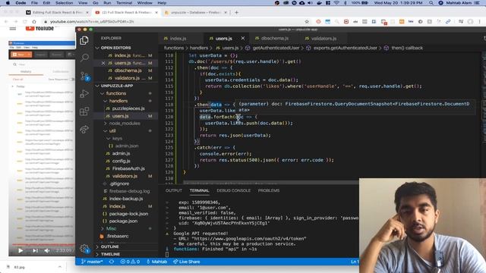Collapse the keys folder

[117, 138]
